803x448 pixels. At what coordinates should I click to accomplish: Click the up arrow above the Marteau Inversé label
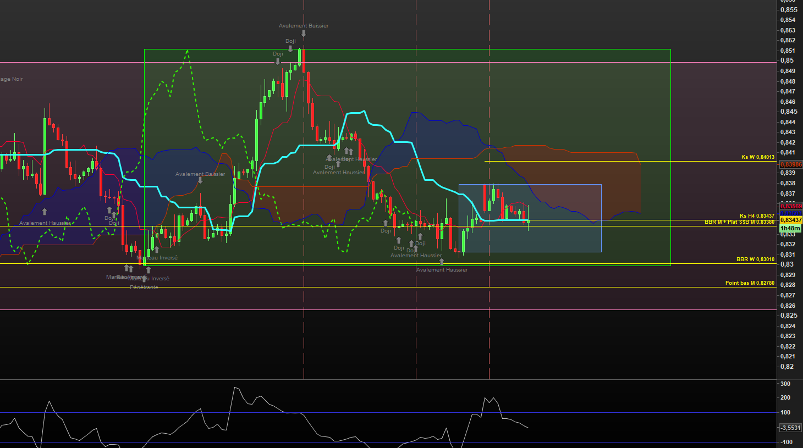click(157, 250)
